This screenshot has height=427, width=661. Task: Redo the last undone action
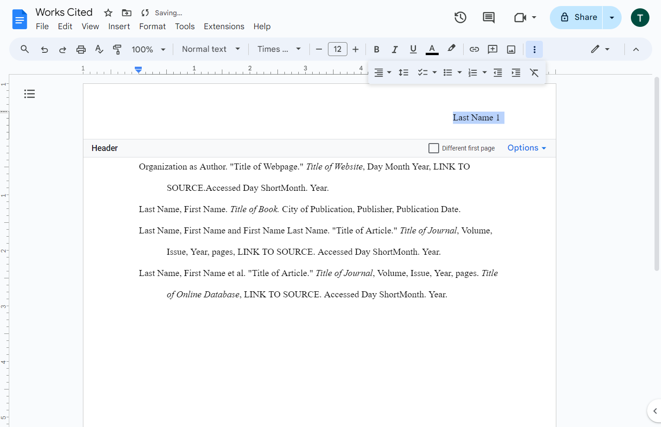pyautogui.click(x=63, y=49)
